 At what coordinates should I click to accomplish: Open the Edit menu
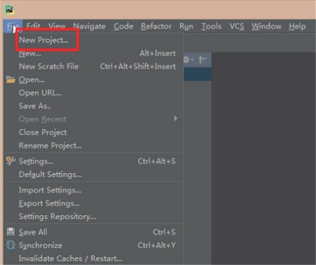tap(33, 26)
